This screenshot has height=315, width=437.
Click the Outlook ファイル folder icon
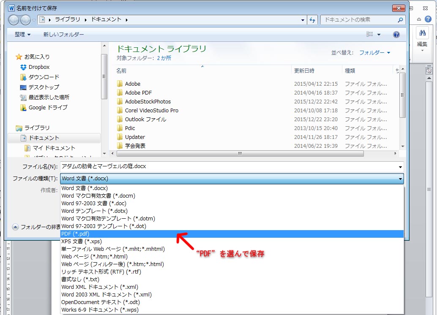(x=120, y=119)
